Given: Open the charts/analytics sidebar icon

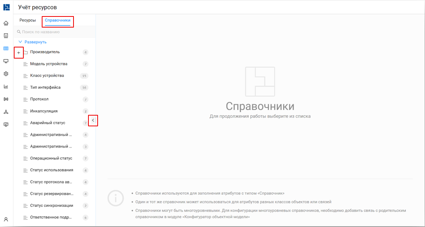Looking at the screenshot, I should point(6,86).
